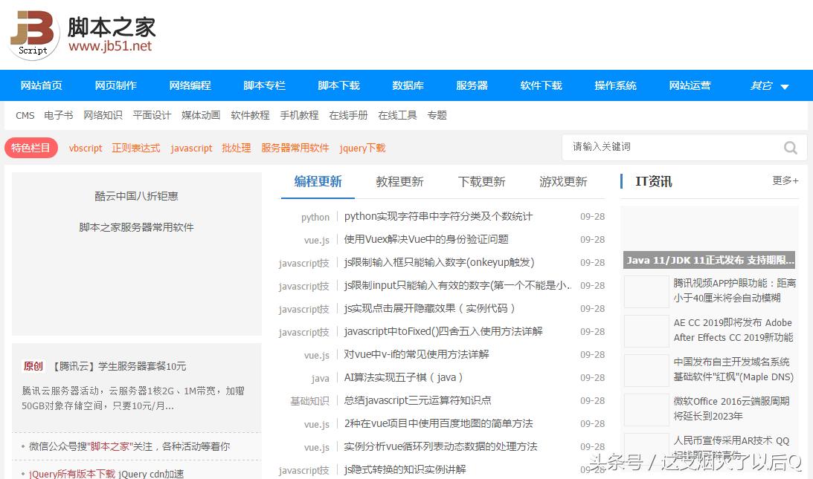Click the thumbnail beside the 腾讯视频APP article
Image resolution: width=813 pixels, height=479 pixels.
(x=646, y=292)
